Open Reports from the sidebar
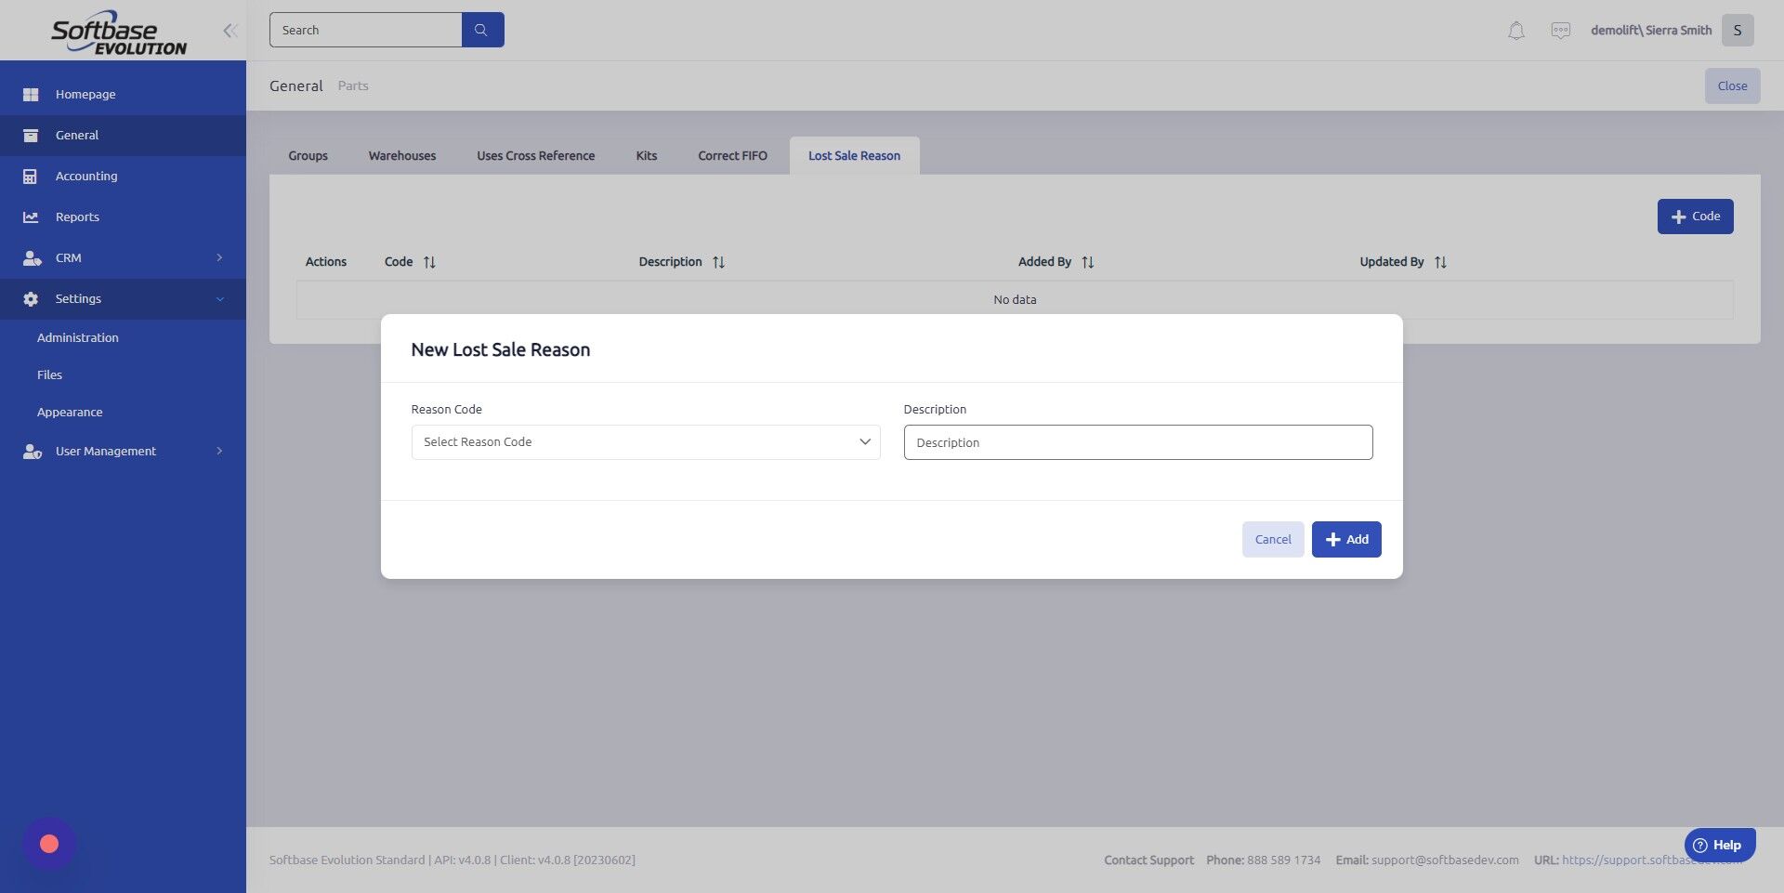1784x893 pixels. (x=76, y=217)
